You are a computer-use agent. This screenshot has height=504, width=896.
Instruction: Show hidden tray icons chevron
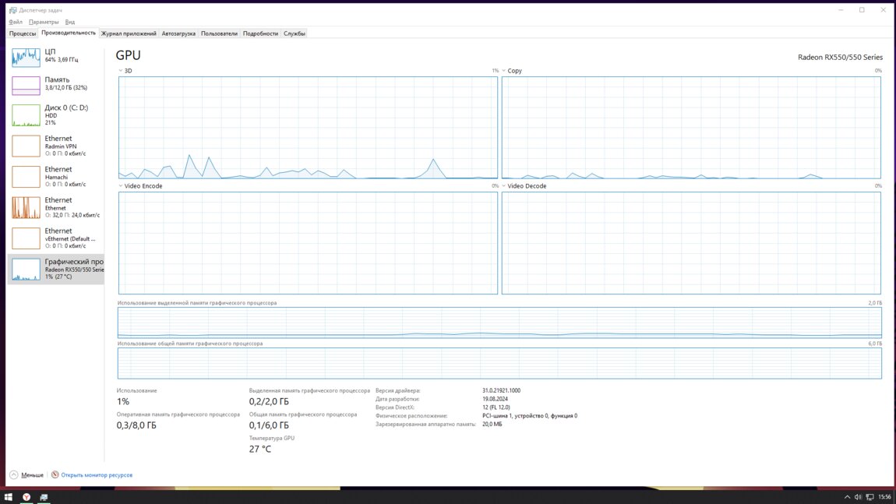coord(847,497)
